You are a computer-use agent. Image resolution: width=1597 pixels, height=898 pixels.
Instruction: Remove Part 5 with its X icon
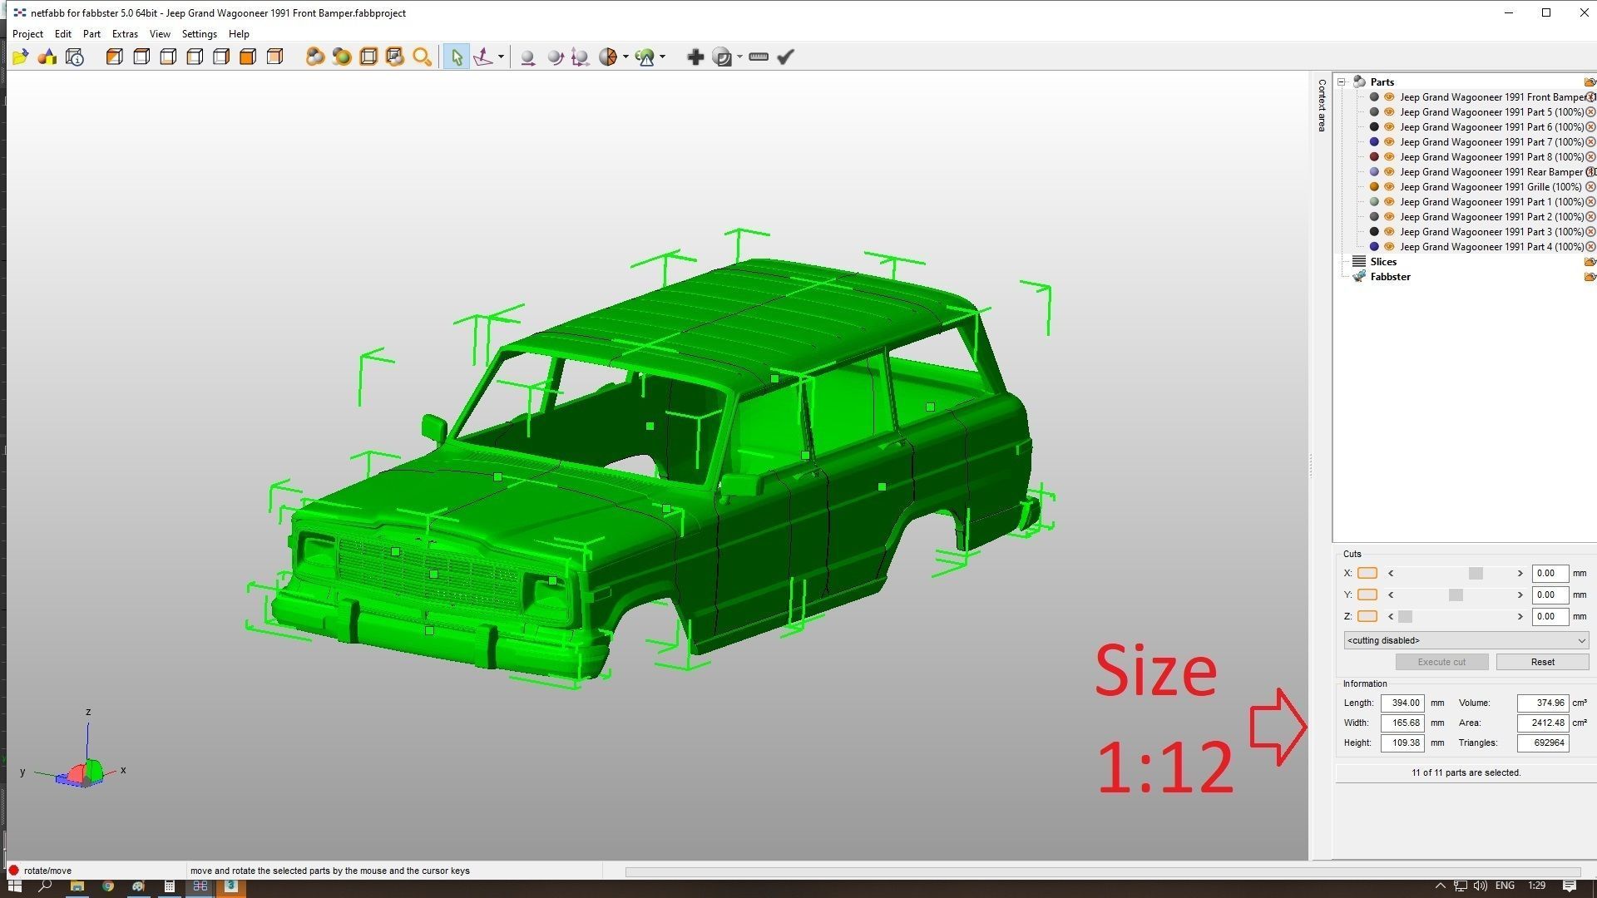pos(1590,112)
